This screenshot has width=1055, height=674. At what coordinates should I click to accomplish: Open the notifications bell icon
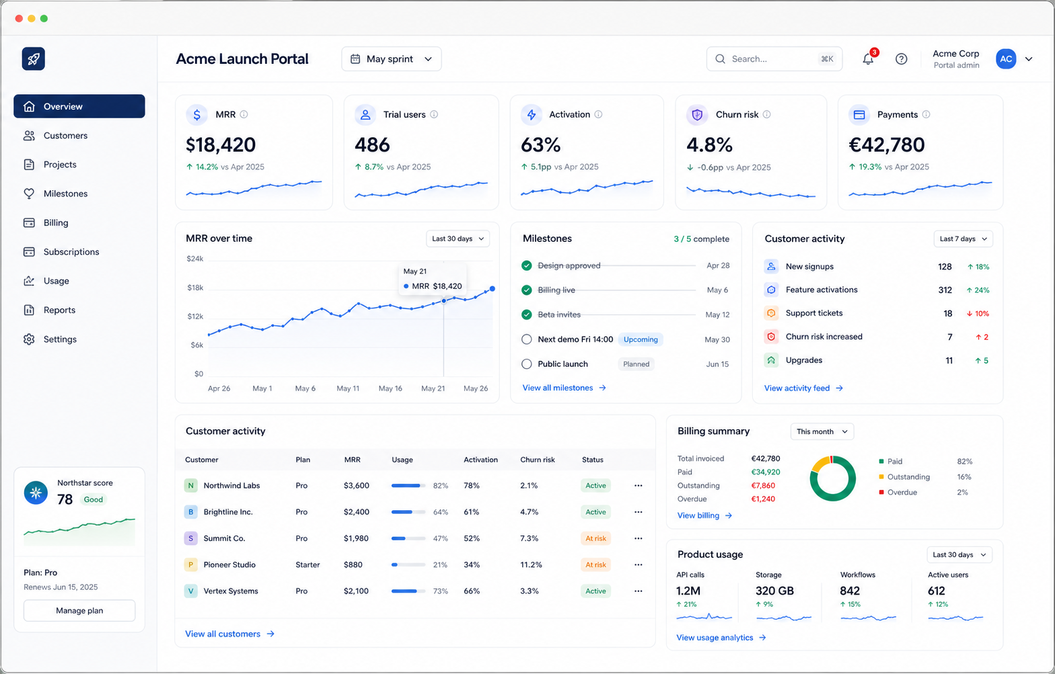pyautogui.click(x=868, y=59)
